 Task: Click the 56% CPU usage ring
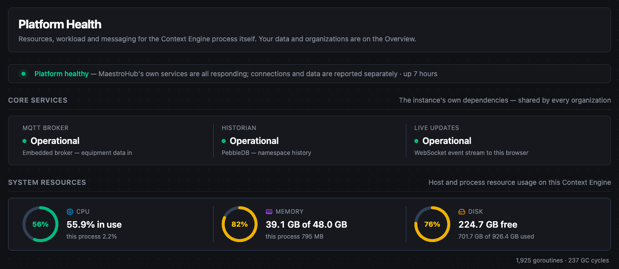point(40,224)
